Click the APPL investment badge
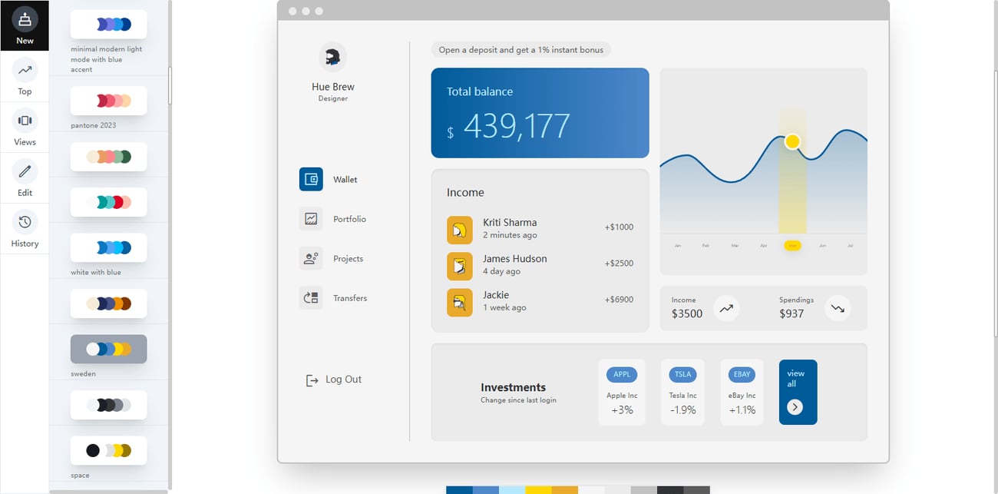 click(x=622, y=375)
